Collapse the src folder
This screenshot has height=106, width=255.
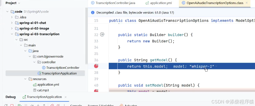(x=16, y=40)
